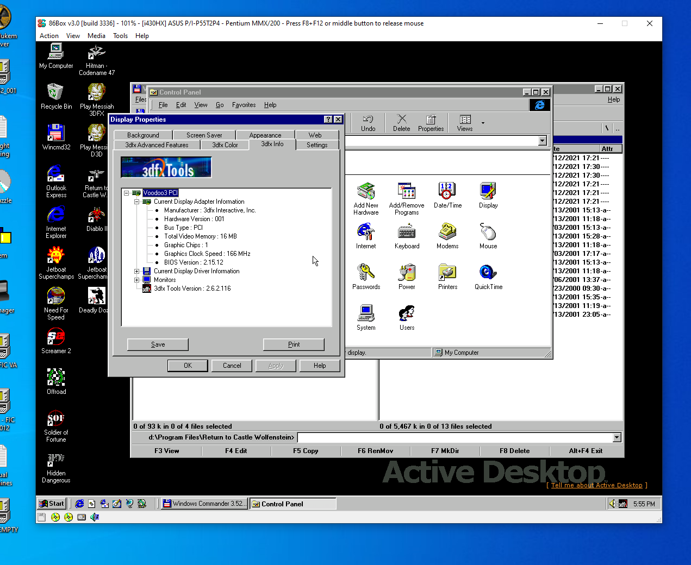Screen dimensions: 691x565
Task: Open Users control panel icon
Action: [407, 318]
